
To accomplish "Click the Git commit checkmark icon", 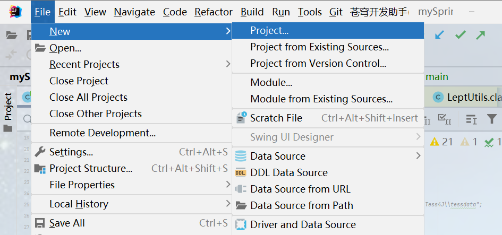I will (461, 35).
